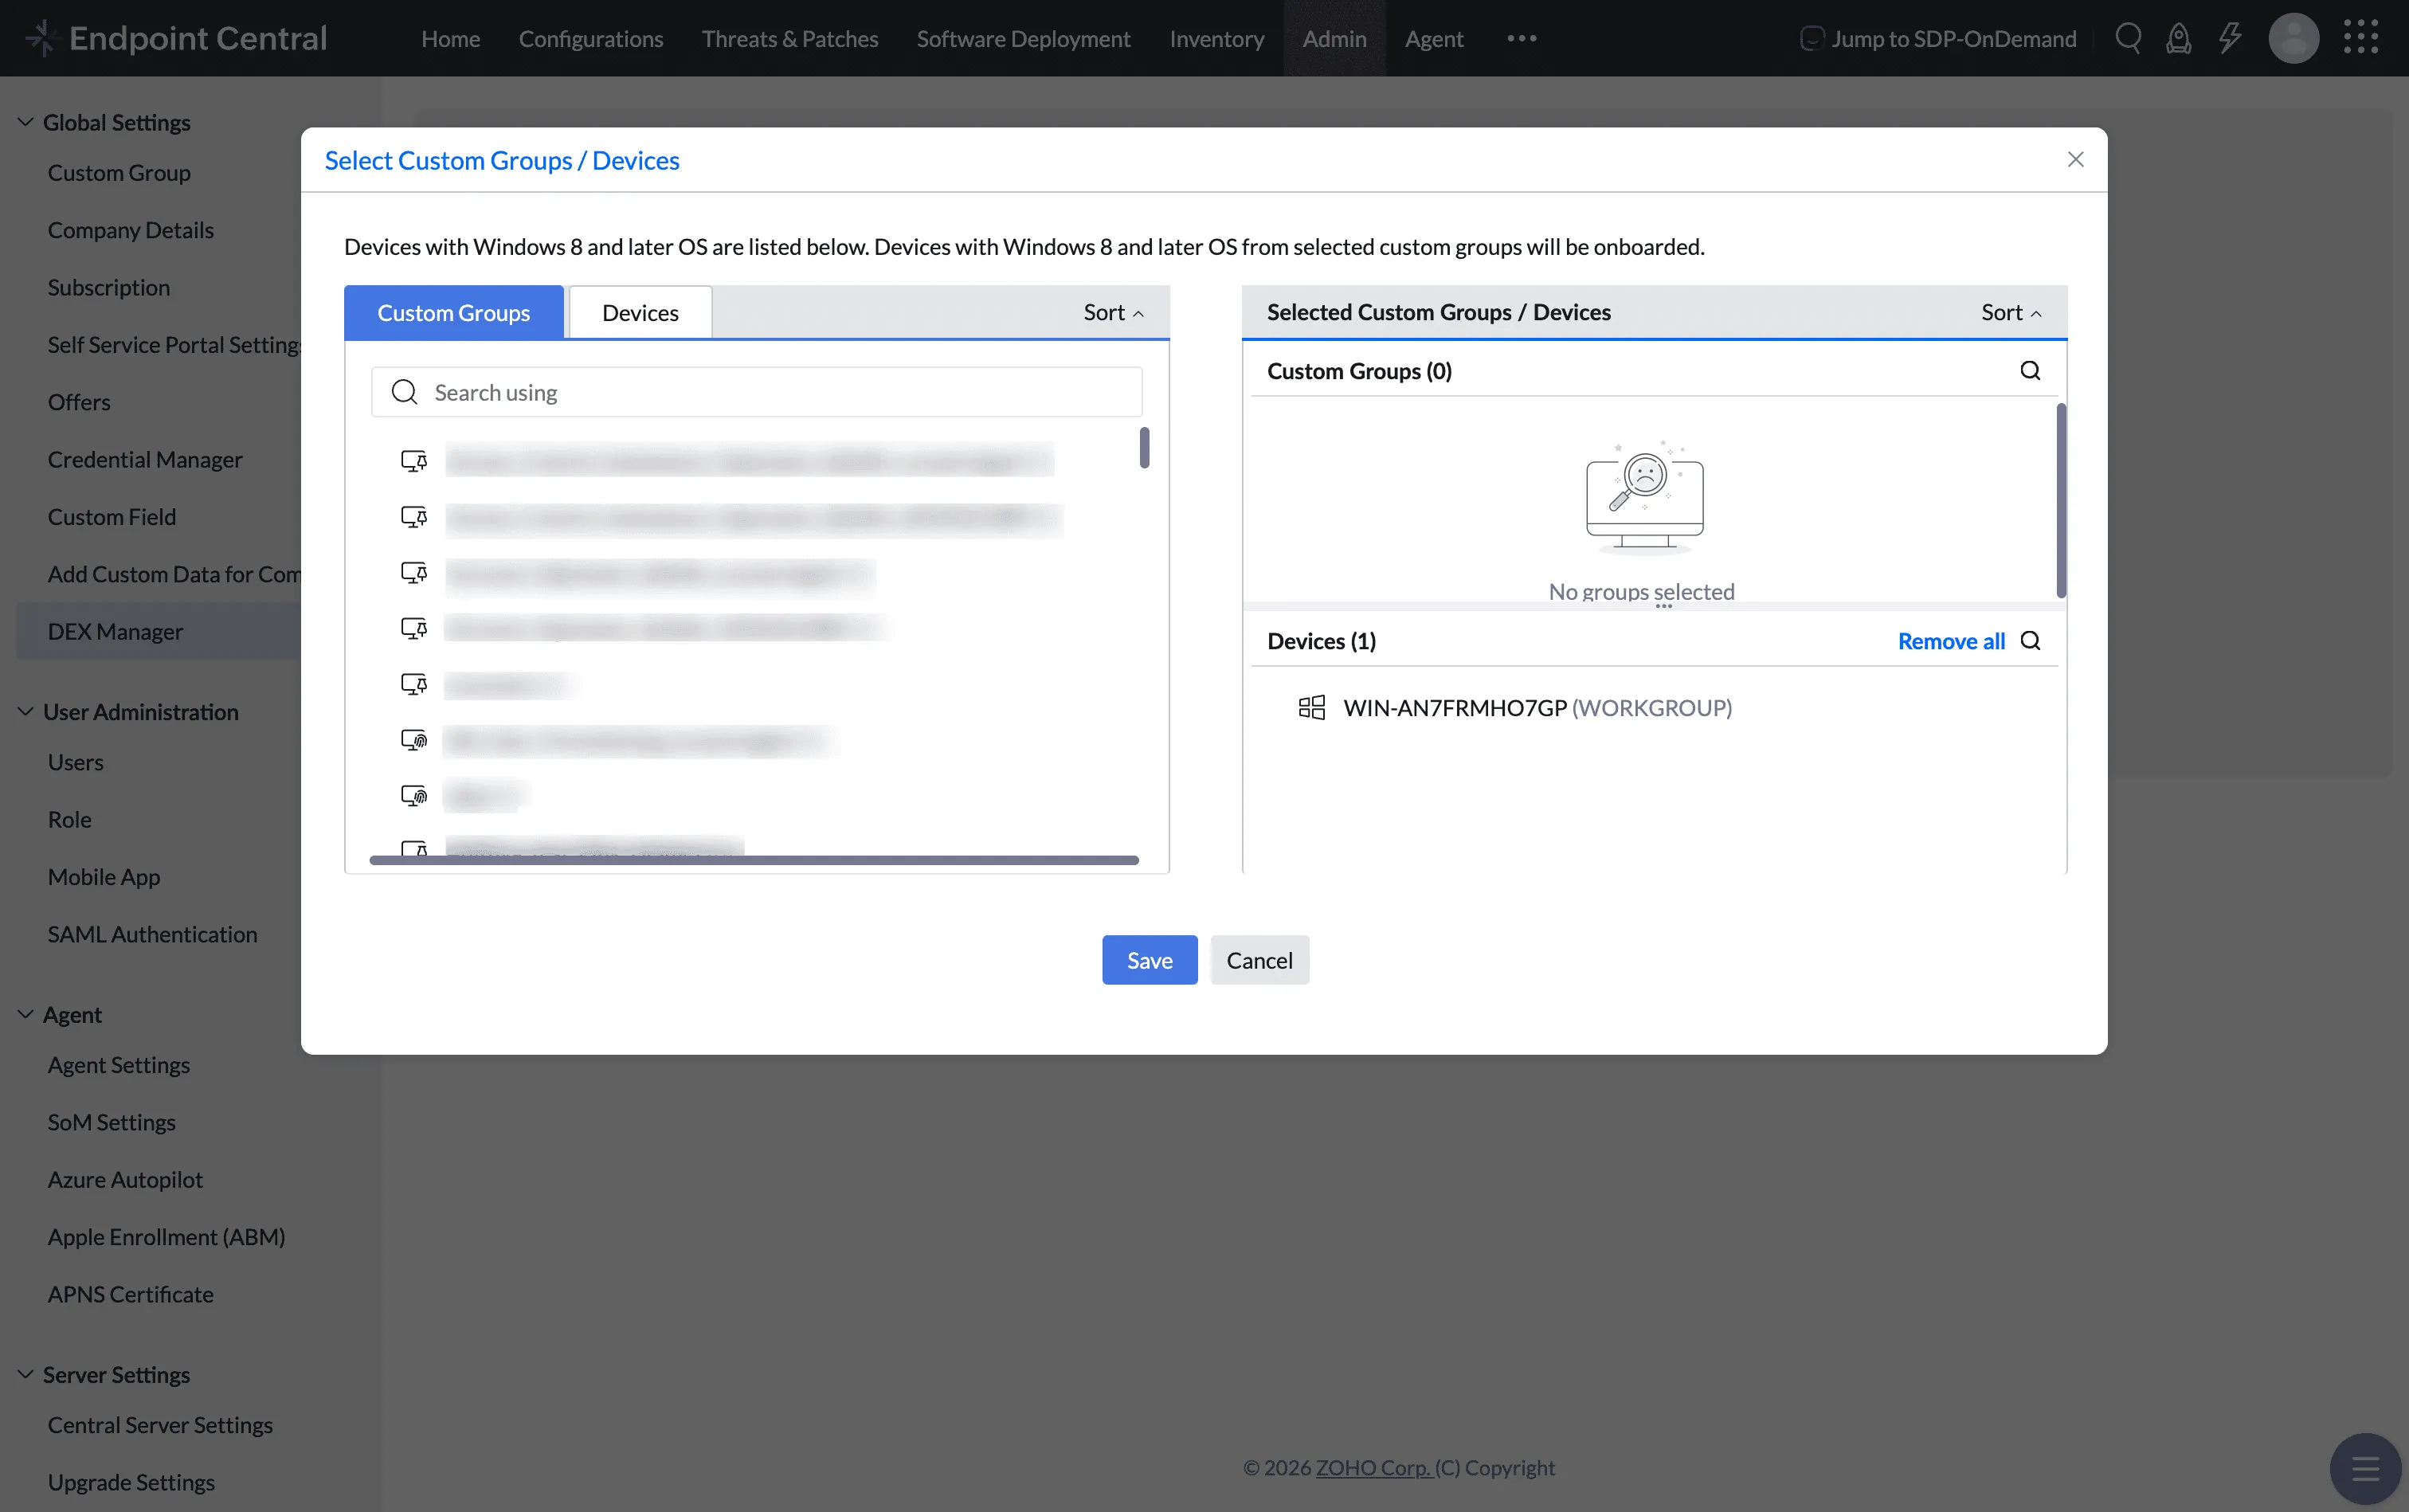Screen dimensions: 2409x1512
Task: Close the Select Custom Groups dialog
Action: coord(2075,160)
